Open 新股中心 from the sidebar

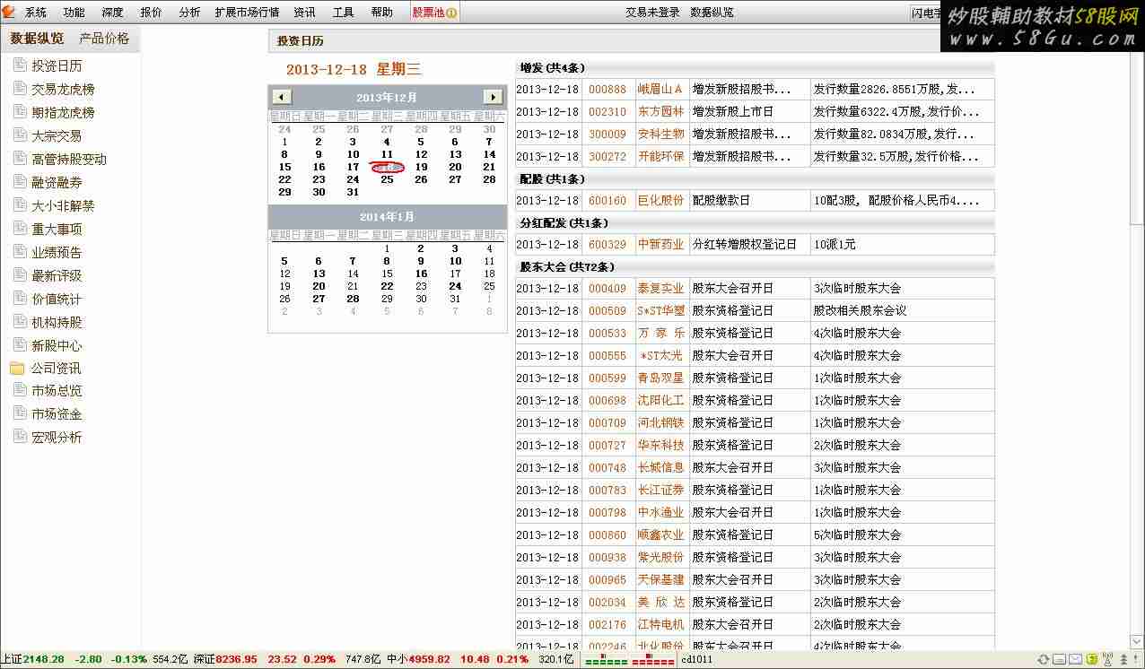57,346
